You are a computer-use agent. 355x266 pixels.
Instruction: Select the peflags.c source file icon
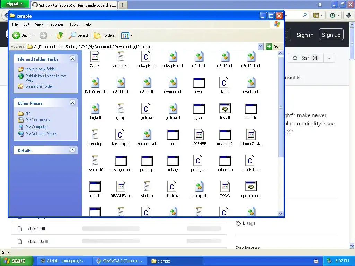[x=199, y=161]
